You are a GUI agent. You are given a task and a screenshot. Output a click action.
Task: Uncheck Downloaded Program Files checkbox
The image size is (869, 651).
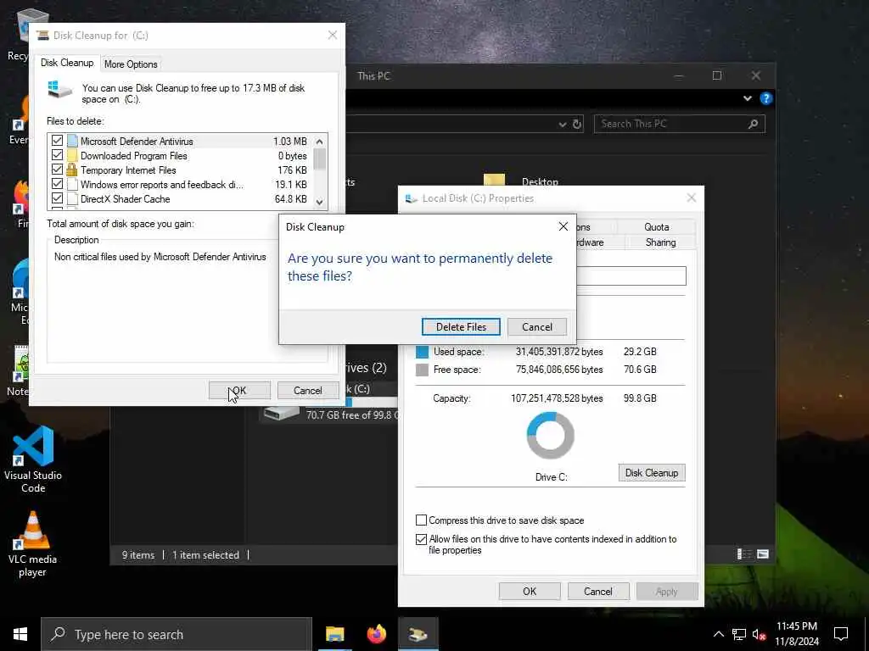click(x=57, y=155)
